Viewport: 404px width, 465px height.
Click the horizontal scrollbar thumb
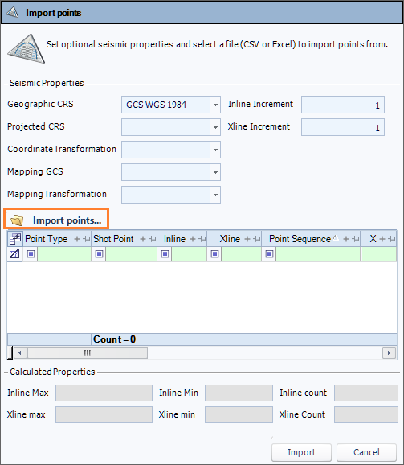(x=88, y=352)
